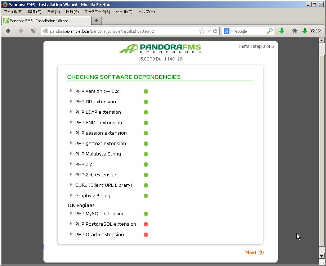Reload the page with the refresh icon
The width and height of the screenshot is (326, 266).
215,31
